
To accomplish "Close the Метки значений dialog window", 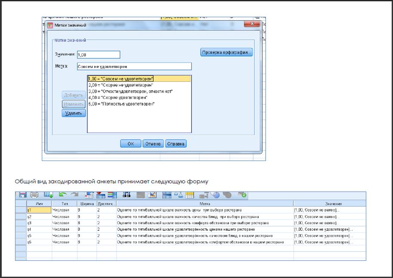I will pos(252,25).
